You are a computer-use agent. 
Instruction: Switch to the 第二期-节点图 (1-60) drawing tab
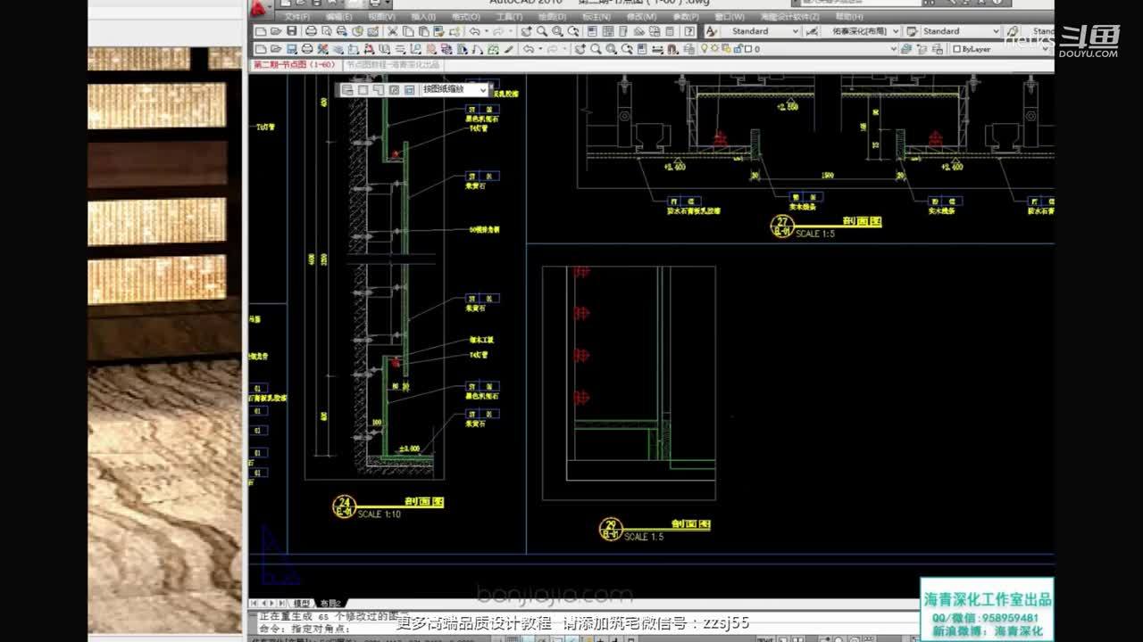294,65
